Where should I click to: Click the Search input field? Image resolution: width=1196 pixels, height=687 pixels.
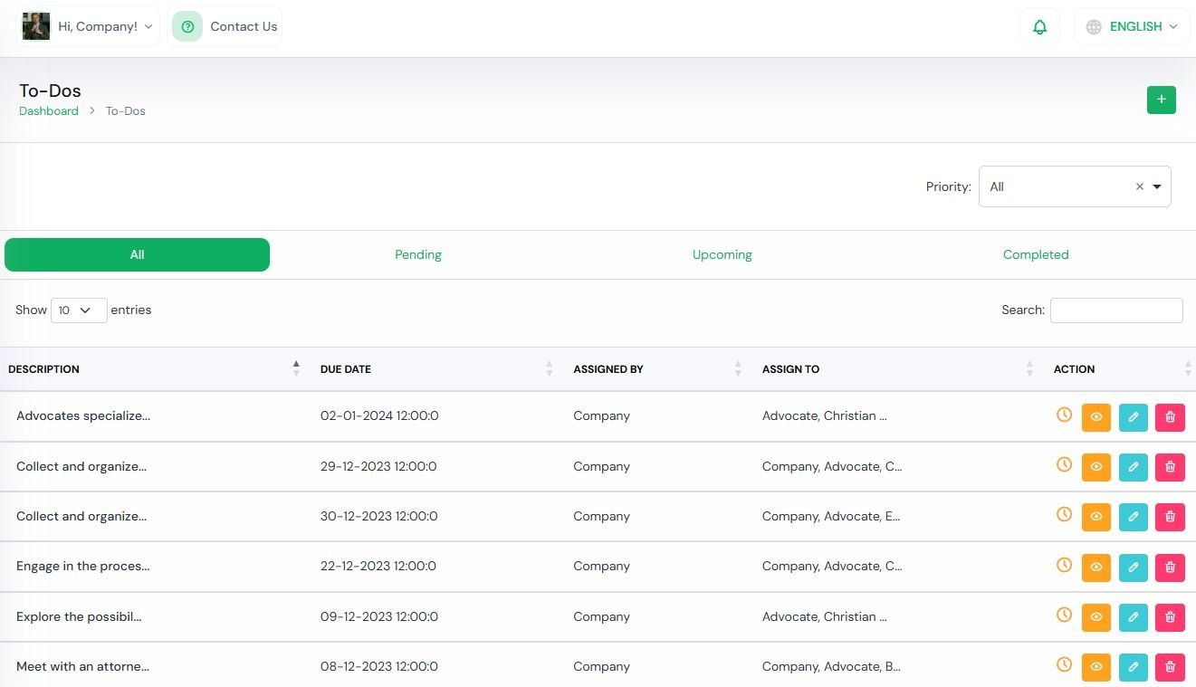coord(1115,310)
